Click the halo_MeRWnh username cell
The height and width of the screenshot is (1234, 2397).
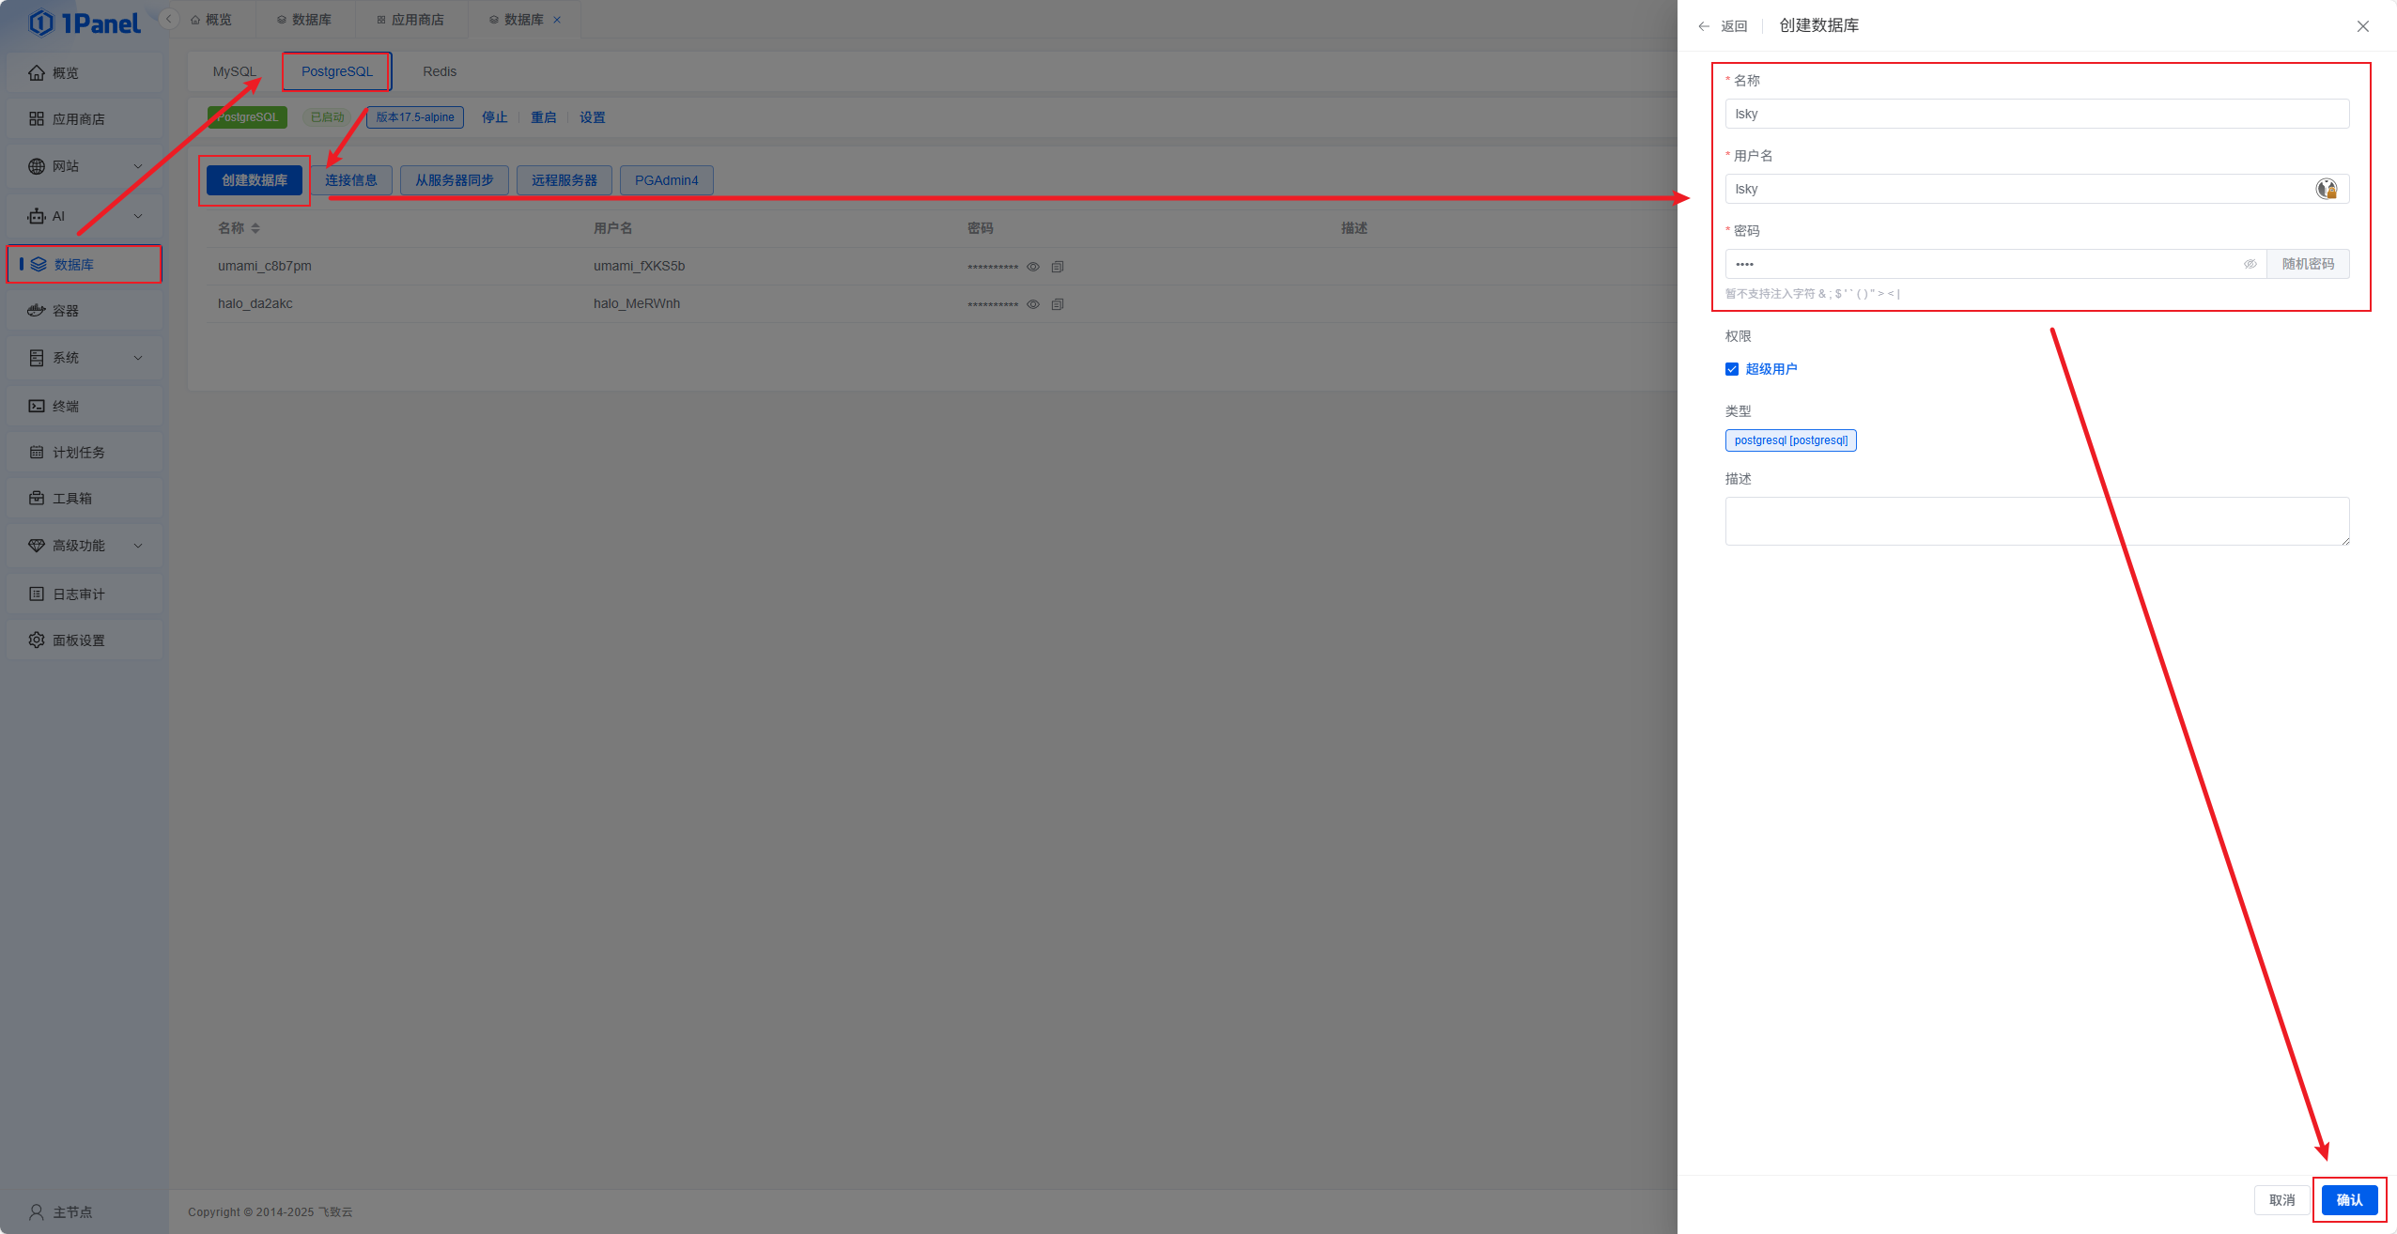click(x=637, y=304)
